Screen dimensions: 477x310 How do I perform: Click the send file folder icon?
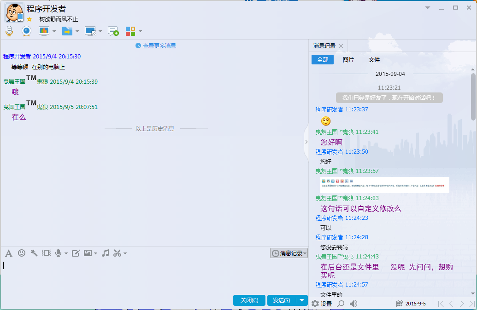(67, 31)
